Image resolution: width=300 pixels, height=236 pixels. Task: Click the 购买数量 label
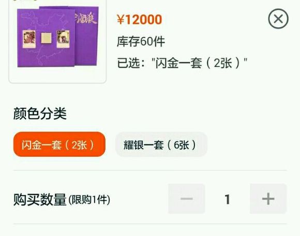(40, 199)
